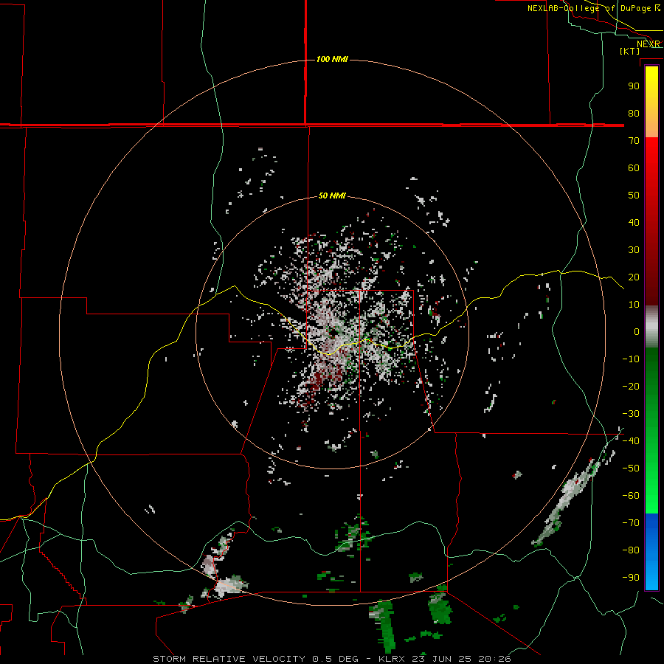
Task: Click the 10 value on the velocity scale
Action: [634, 305]
